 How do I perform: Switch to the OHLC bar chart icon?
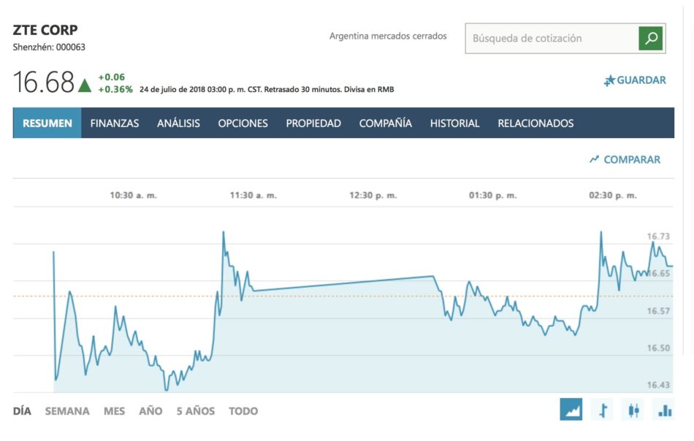[x=603, y=410]
